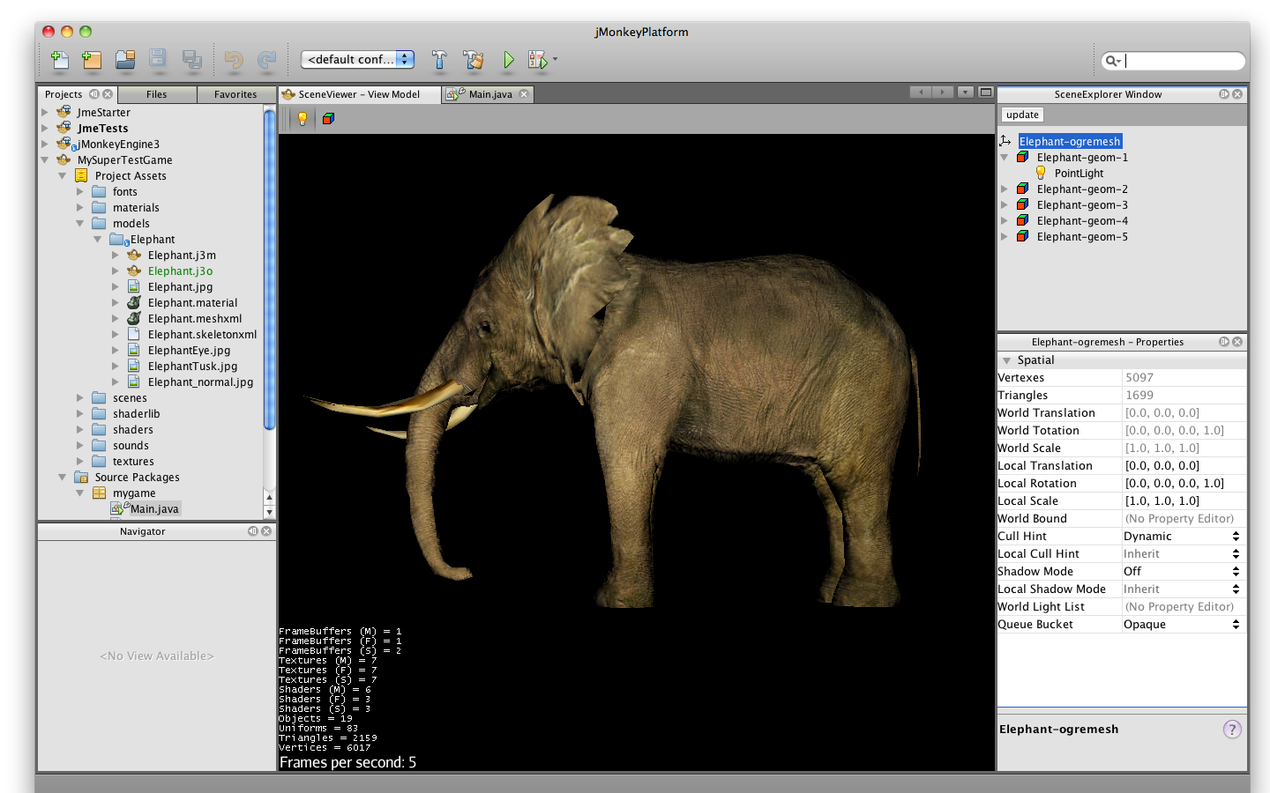Click the help question mark for Elephant-ogremesh
The width and height of the screenshot is (1270, 793).
pos(1231,730)
